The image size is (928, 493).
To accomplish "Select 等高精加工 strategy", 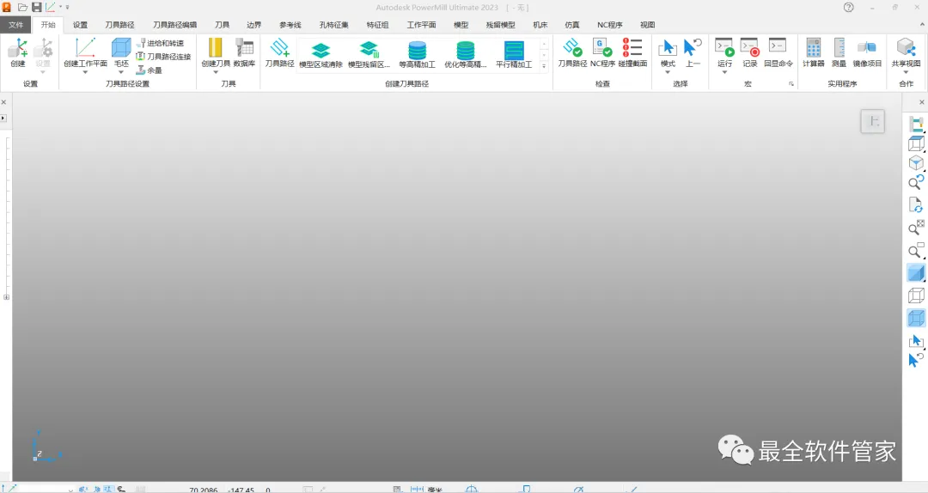I will [x=418, y=54].
